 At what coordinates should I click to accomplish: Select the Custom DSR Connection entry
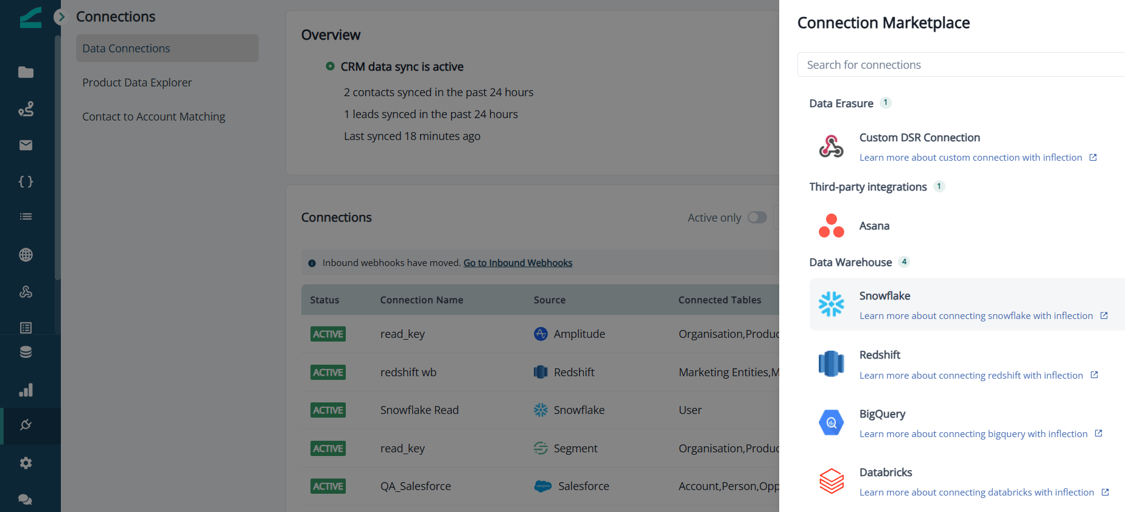click(920, 138)
